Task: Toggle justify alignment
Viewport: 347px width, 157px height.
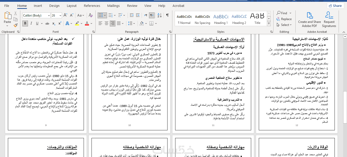Action: tap(119, 23)
